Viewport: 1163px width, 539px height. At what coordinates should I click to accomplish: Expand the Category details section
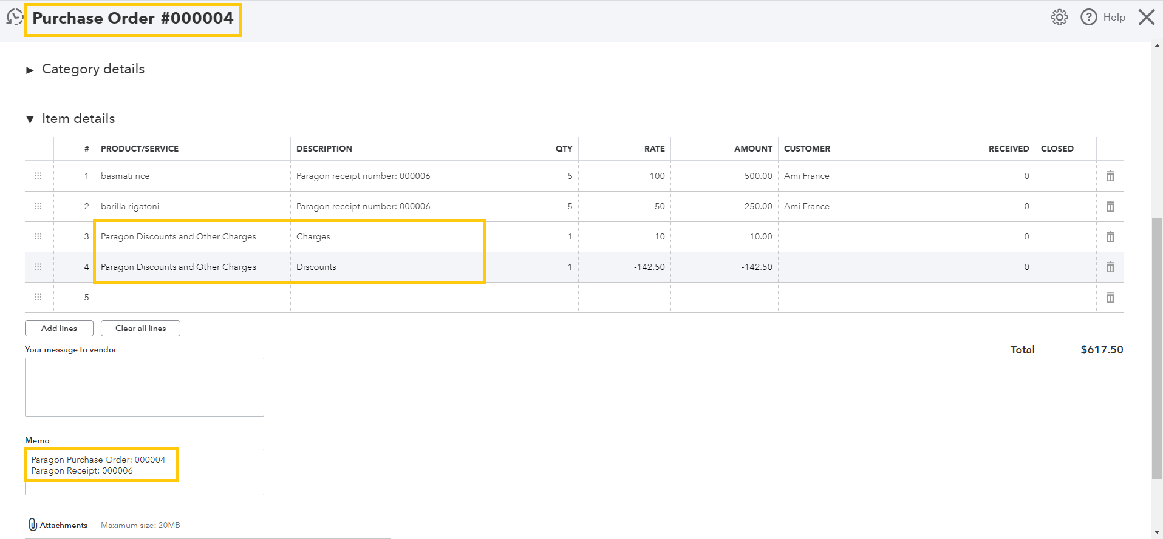(30, 70)
